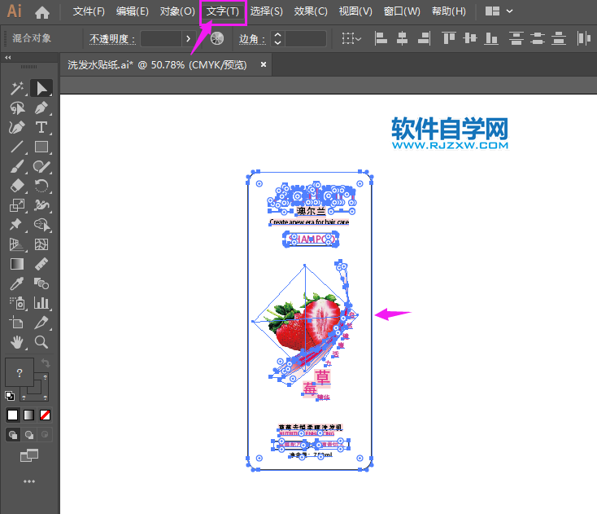Viewport: 597px width, 514px height.
Task: Select the Blend tool
Action: tap(41, 283)
